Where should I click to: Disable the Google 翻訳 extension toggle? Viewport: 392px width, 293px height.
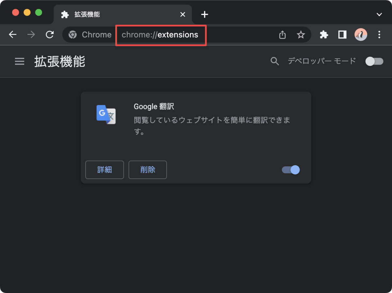291,170
